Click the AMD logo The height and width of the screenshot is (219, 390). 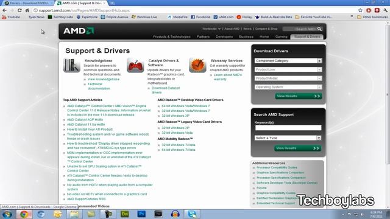click(x=79, y=31)
